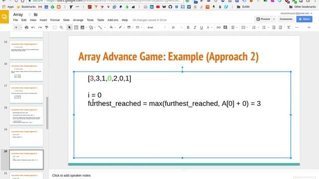The width and height of the screenshot is (319, 179).
Task: Click the Move to folder icon
Action: tap(35, 14)
